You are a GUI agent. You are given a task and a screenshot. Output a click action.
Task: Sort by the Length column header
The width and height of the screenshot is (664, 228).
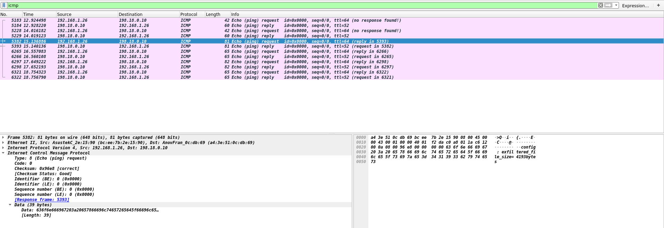coord(218,15)
